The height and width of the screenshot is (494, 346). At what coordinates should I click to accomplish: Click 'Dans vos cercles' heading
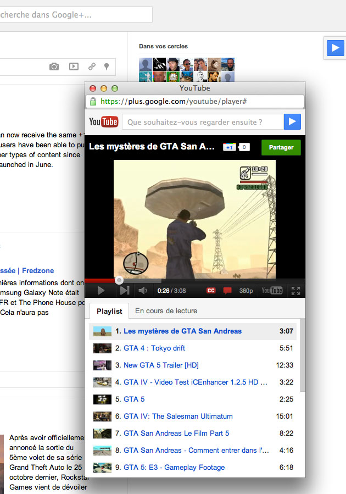164,46
